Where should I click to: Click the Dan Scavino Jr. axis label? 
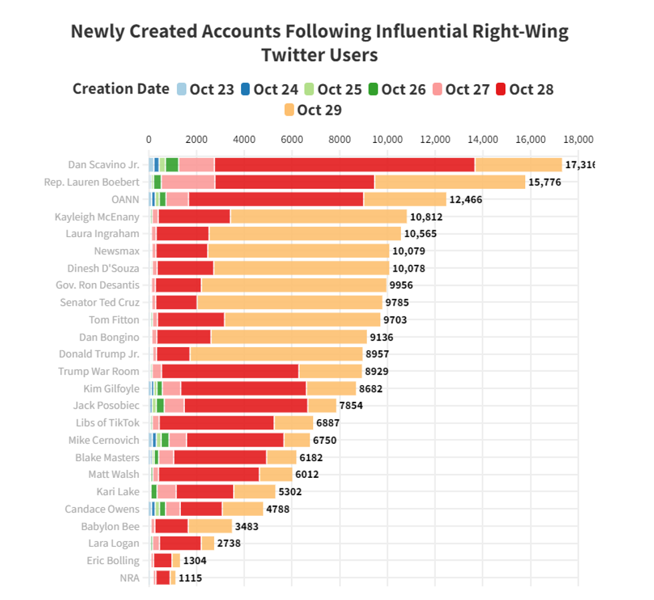(103, 165)
